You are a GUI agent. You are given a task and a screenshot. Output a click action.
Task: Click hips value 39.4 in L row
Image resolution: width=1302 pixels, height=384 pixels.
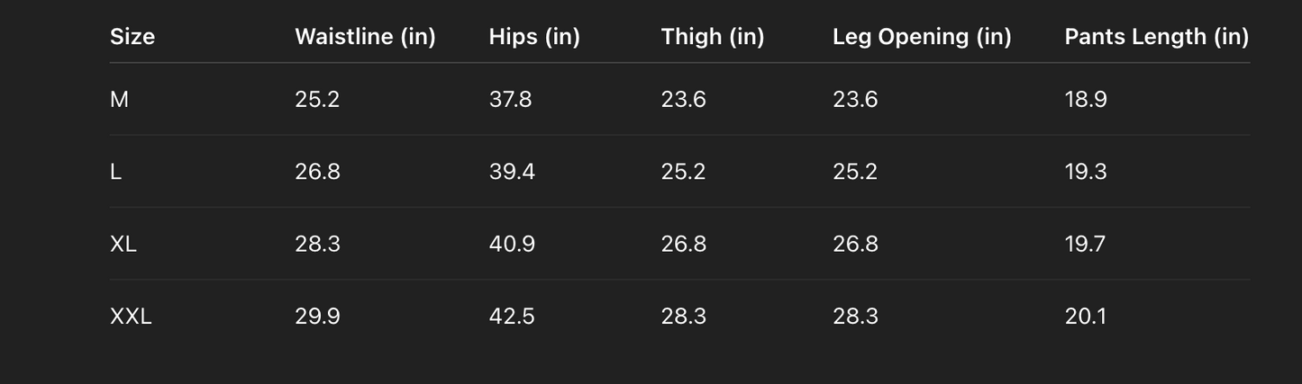(512, 172)
